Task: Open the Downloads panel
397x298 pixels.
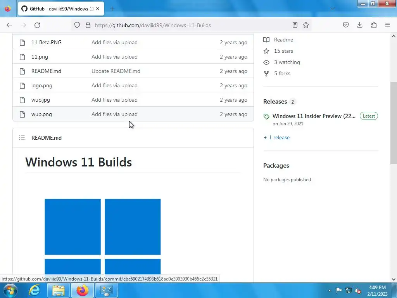Action: pyautogui.click(x=359, y=25)
